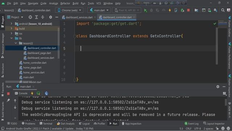Click the locate file target icon in Project panel
Viewport: 232px width, 131px height.
[30, 17]
